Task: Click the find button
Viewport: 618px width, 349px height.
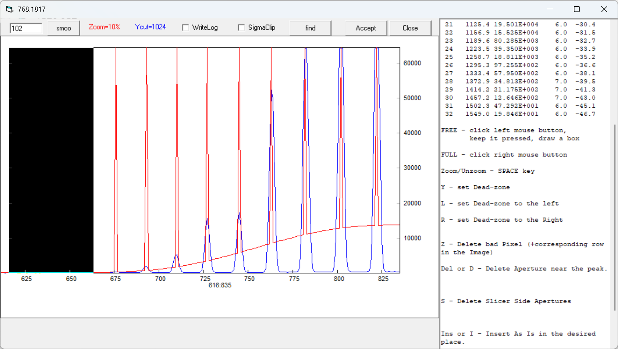Action: coord(310,28)
